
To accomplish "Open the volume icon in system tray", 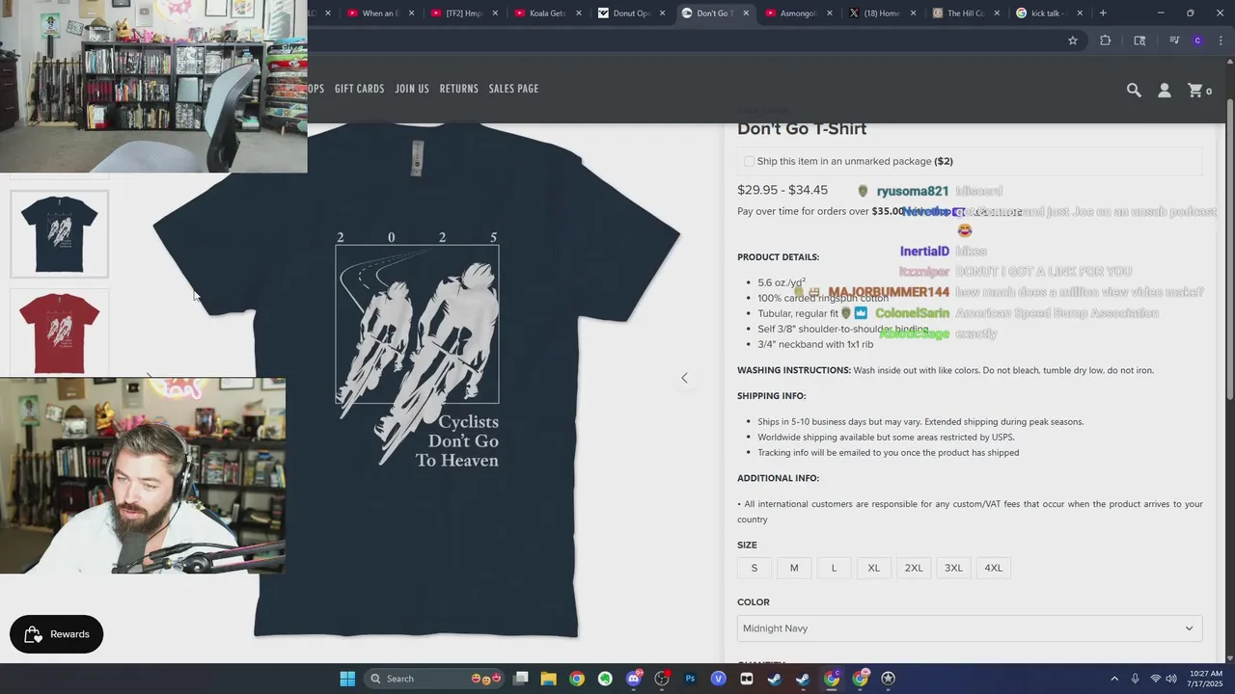I will [1171, 679].
